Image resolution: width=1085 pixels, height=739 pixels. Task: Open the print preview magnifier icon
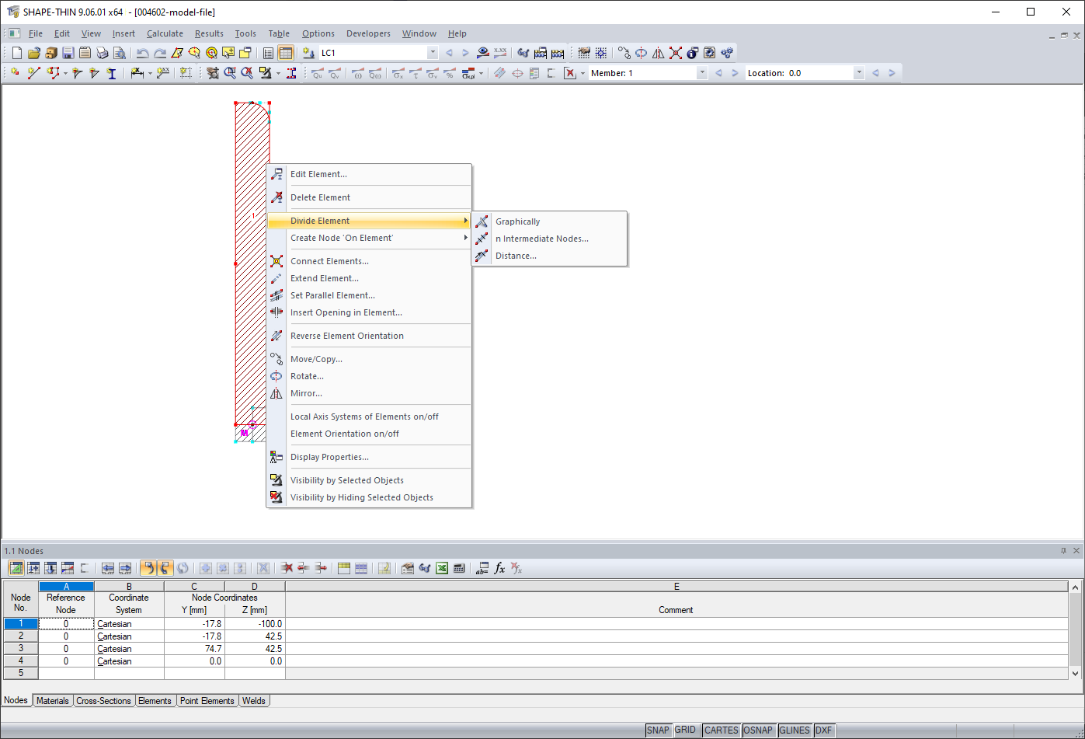coord(119,53)
